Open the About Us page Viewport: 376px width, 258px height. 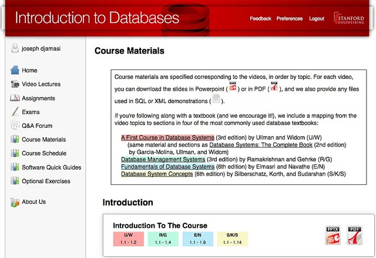click(x=34, y=201)
